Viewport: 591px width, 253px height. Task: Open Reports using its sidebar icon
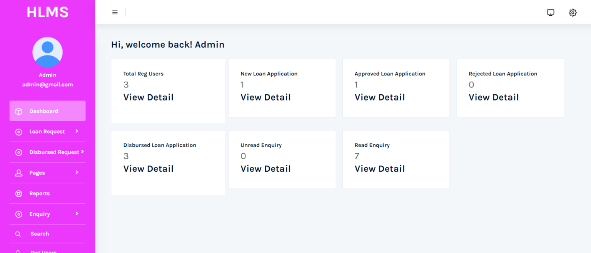[x=18, y=193]
